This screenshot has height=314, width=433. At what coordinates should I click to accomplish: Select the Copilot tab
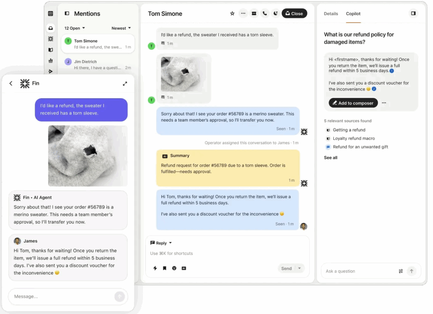(353, 14)
